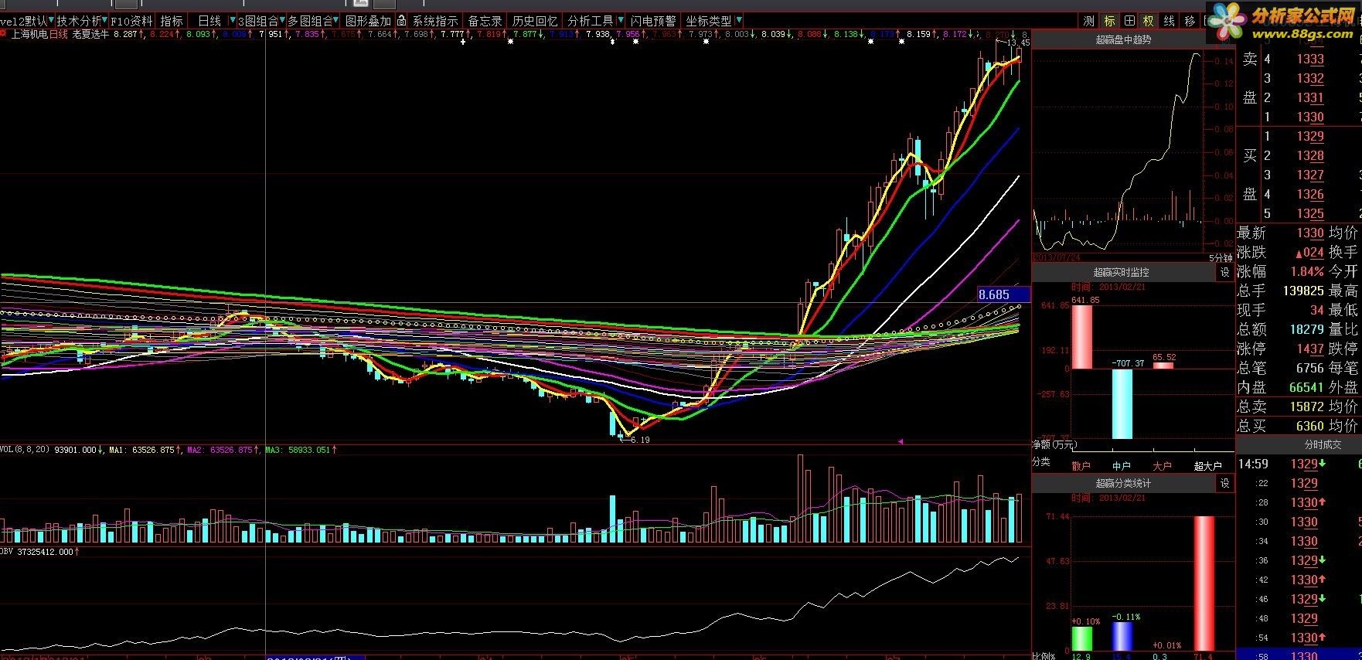Select the 技术分析 toolbar item
This screenshot has height=660, width=1362.
click(78, 21)
